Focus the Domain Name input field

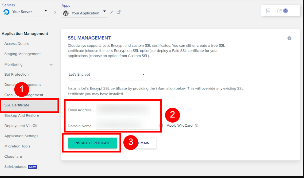pyautogui.click(x=127, y=125)
